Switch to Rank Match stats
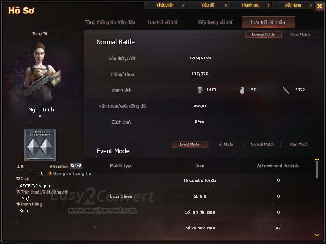Image resolution: width=326 pixels, height=244 pixels. (300, 35)
